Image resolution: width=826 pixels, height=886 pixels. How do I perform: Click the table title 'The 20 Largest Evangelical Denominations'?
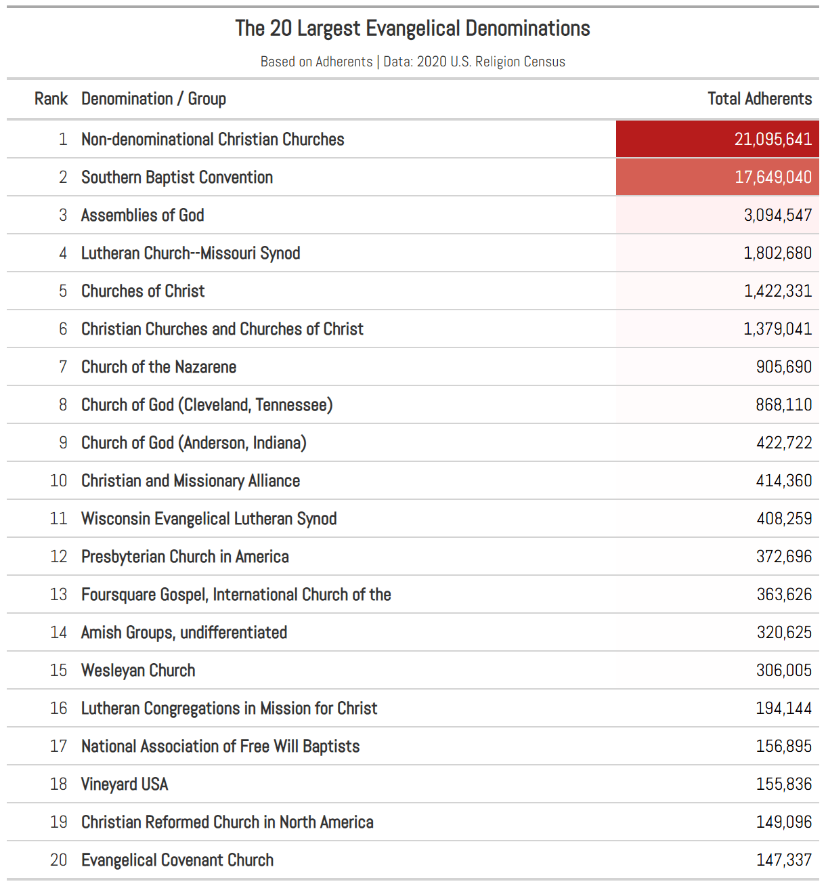[x=412, y=28]
